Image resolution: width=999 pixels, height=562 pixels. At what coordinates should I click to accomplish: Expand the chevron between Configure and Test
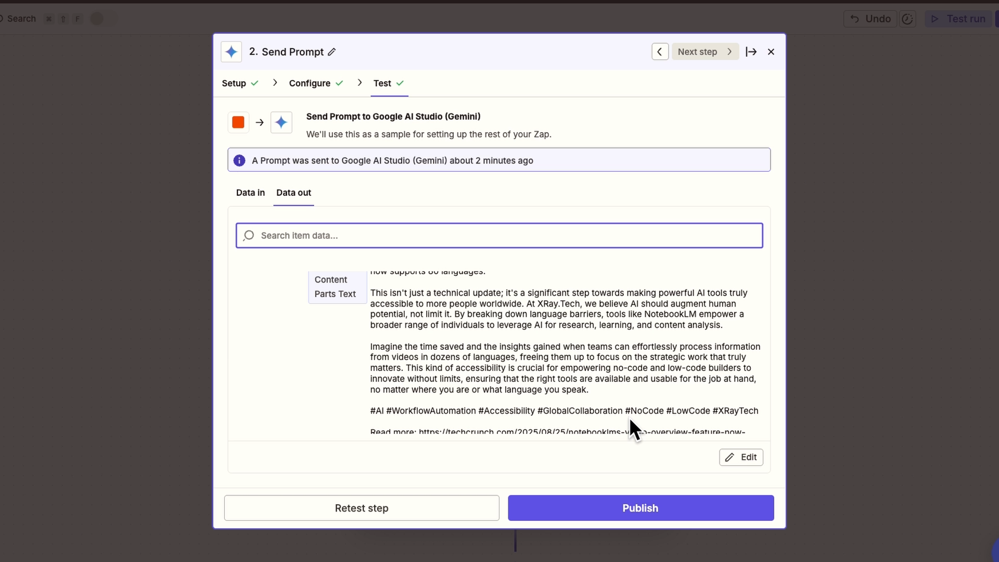[360, 83]
